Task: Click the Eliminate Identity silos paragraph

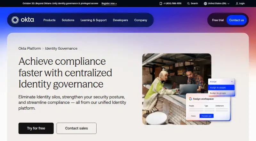Action: click(72, 103)
